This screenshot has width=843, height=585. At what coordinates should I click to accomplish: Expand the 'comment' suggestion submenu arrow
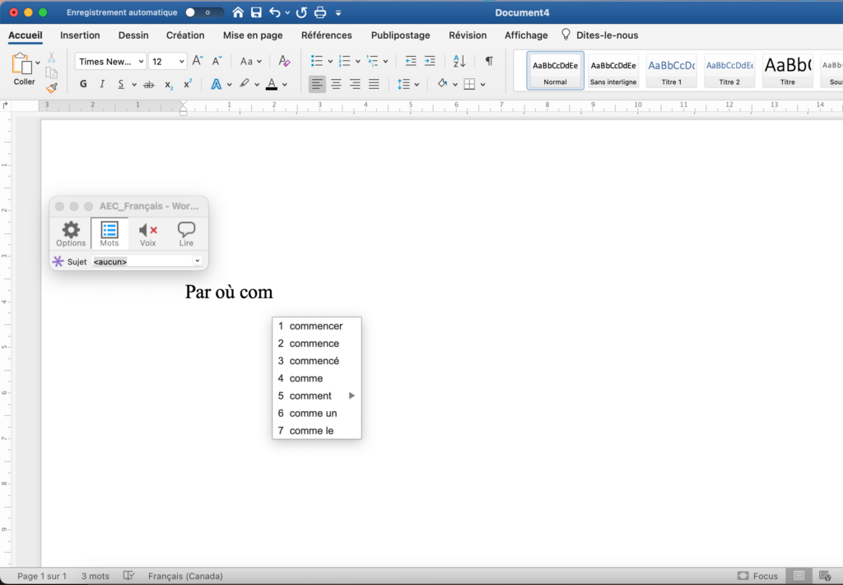pos(352,395)
